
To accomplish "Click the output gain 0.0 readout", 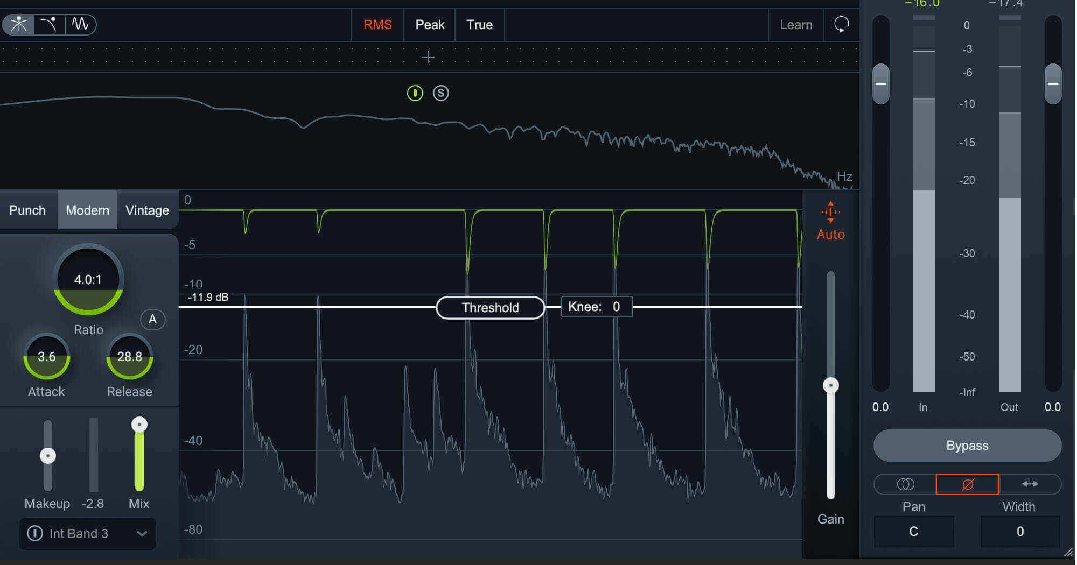I will point(1053,407).
